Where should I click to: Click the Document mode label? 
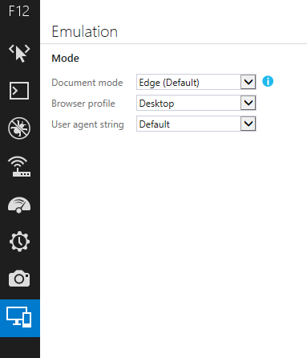[87, 83]
